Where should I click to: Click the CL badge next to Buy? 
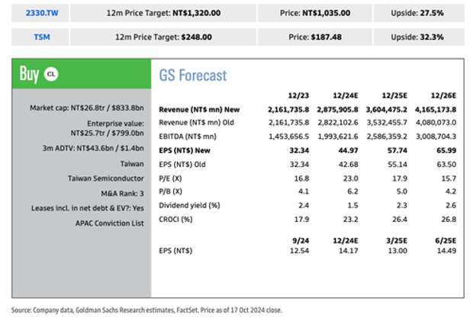pyautogui.click(x=51, y=74)
